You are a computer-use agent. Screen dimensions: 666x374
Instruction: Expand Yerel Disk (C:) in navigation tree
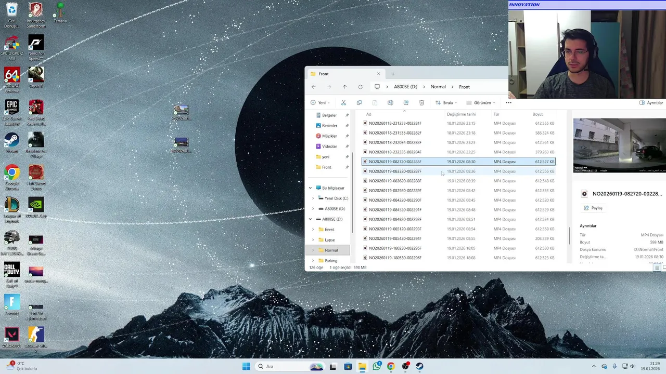tap(313, 198)
